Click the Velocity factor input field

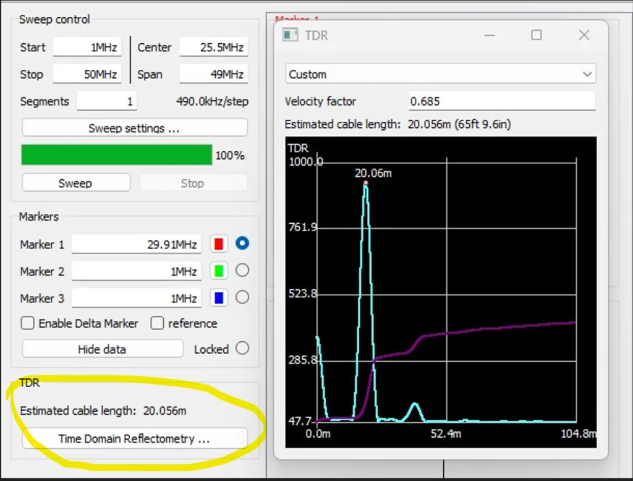(502, 101)
